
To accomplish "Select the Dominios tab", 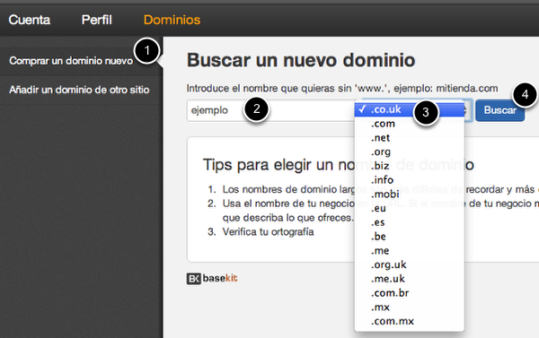I will [x=172, y=20].
